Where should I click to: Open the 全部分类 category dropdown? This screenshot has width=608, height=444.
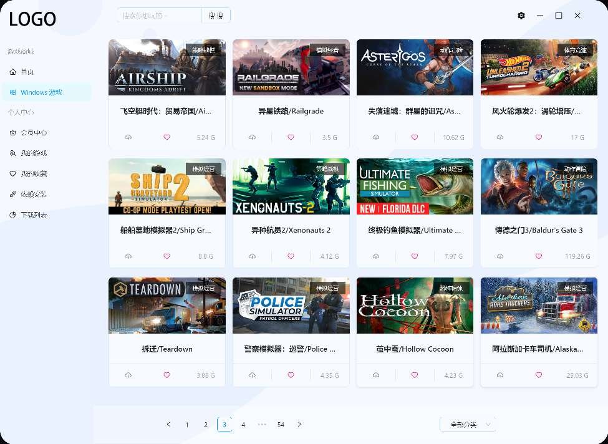(468, 425)
